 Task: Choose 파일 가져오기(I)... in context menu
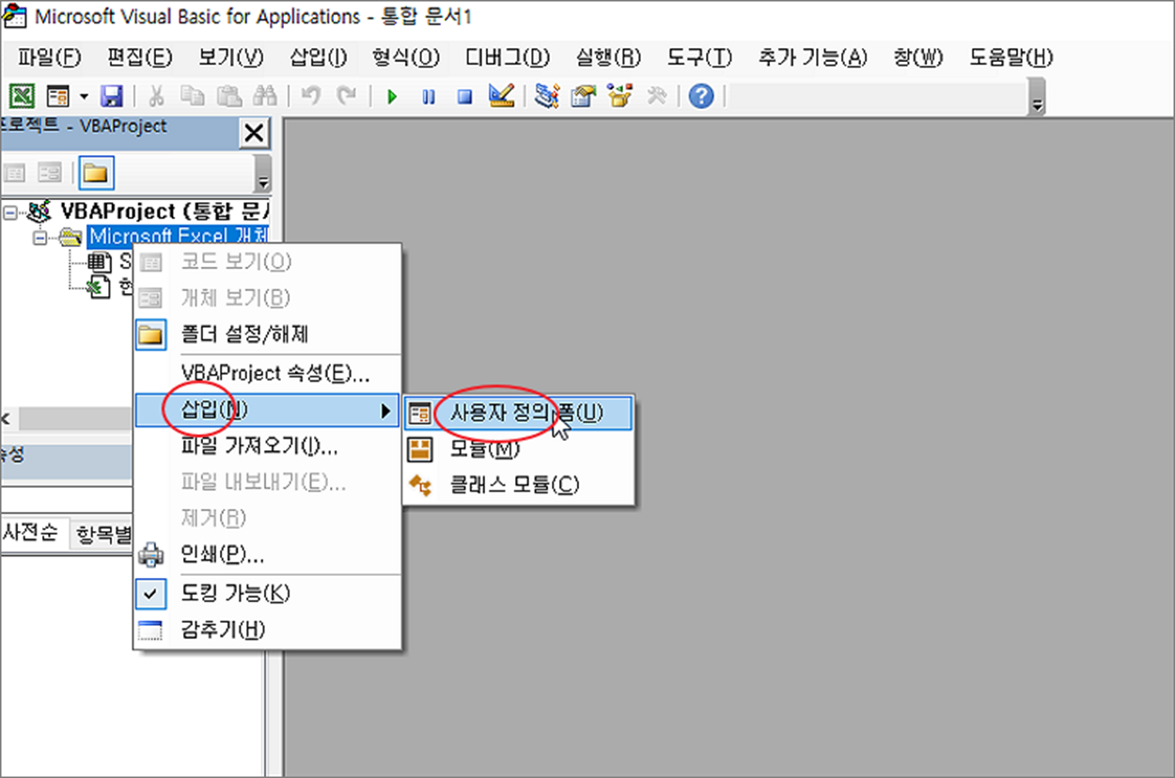click(x=268, y=446)
